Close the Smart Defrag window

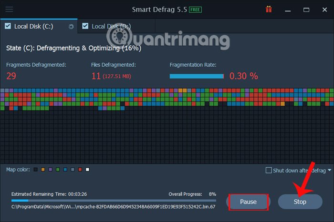point(324,10)
